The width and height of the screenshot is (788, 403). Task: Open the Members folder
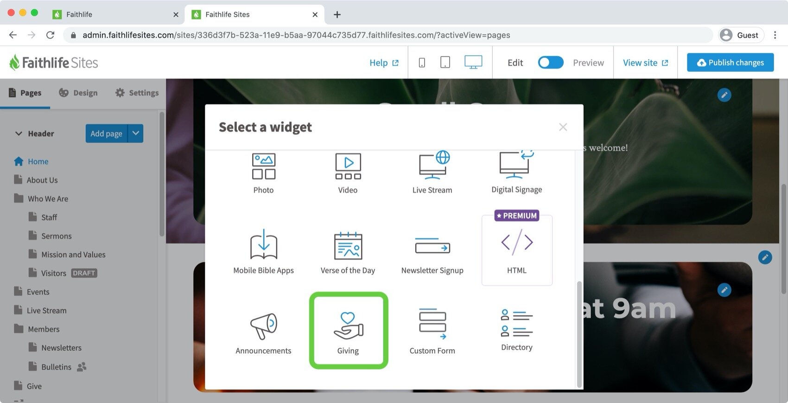pos(37,329)
